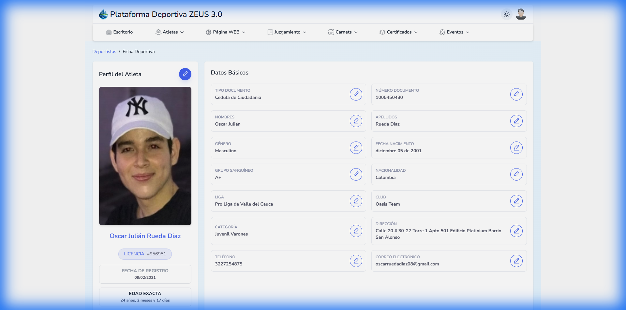Viewport: 626px width, 310px height.
Task: Click the Deportistas breadcrumb link
Action: [x=104, y=52]
